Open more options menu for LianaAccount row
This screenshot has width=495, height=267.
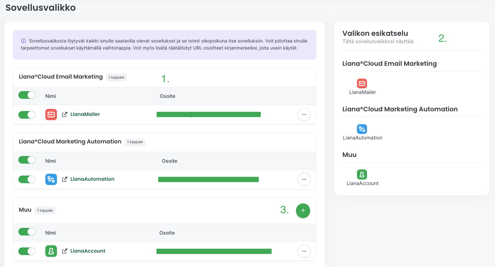click(x=304, y=251)
